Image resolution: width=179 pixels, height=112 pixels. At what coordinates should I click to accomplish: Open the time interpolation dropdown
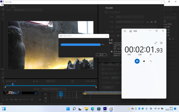pos(116,78)
